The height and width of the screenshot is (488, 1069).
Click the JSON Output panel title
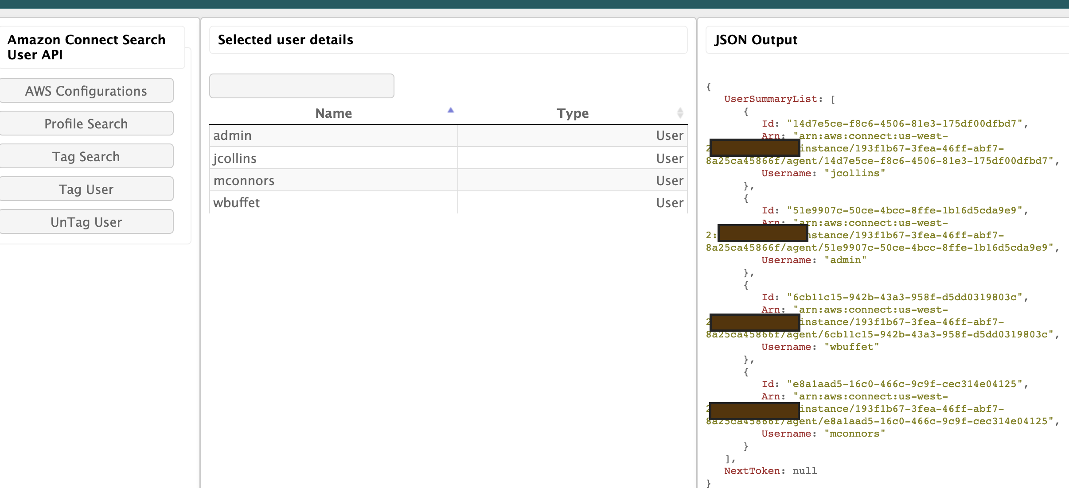(756, 40)
